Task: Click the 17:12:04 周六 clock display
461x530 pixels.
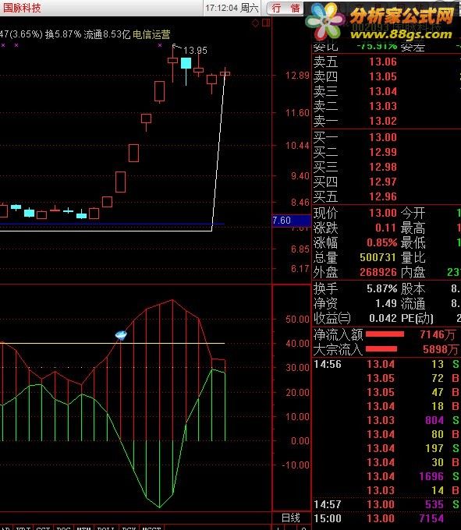Action: [232, 8]
